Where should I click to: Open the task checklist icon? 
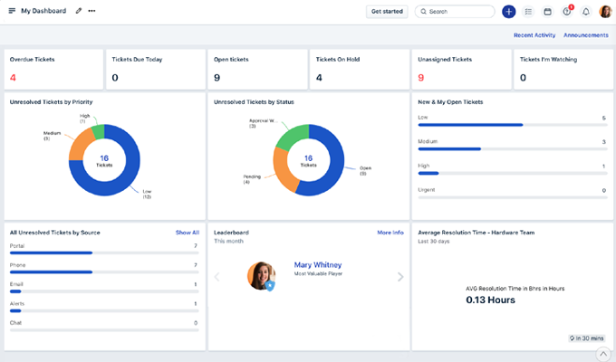[x=528, y=12]
